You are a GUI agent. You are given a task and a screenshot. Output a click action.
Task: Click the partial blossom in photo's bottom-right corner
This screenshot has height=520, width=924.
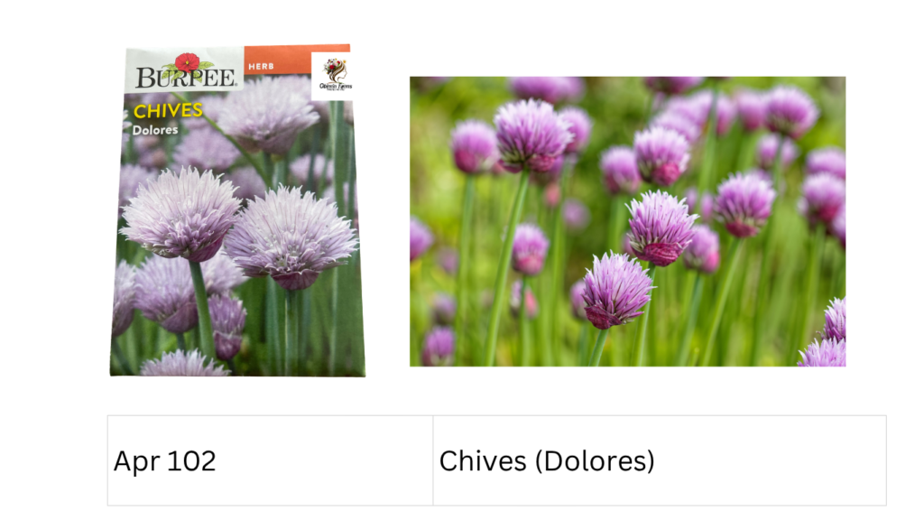coord(824,336)
